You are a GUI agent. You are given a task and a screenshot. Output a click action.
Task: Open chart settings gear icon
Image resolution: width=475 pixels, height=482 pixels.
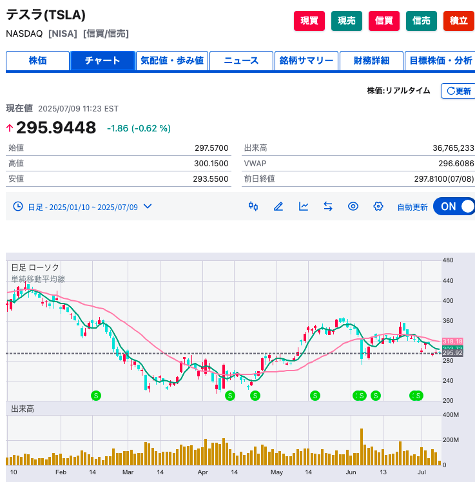[378, 206]
